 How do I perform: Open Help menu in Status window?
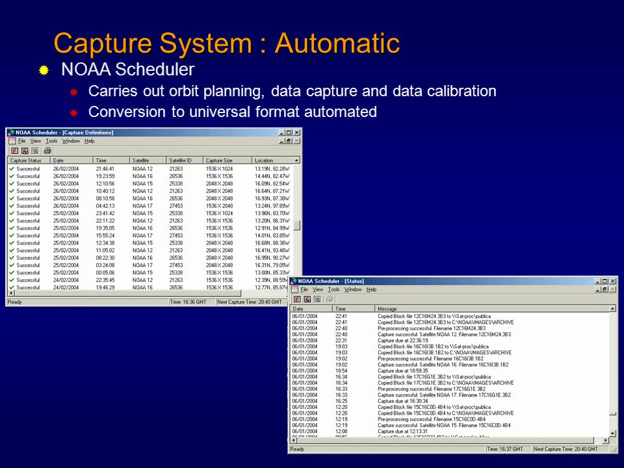pos(371,289)
